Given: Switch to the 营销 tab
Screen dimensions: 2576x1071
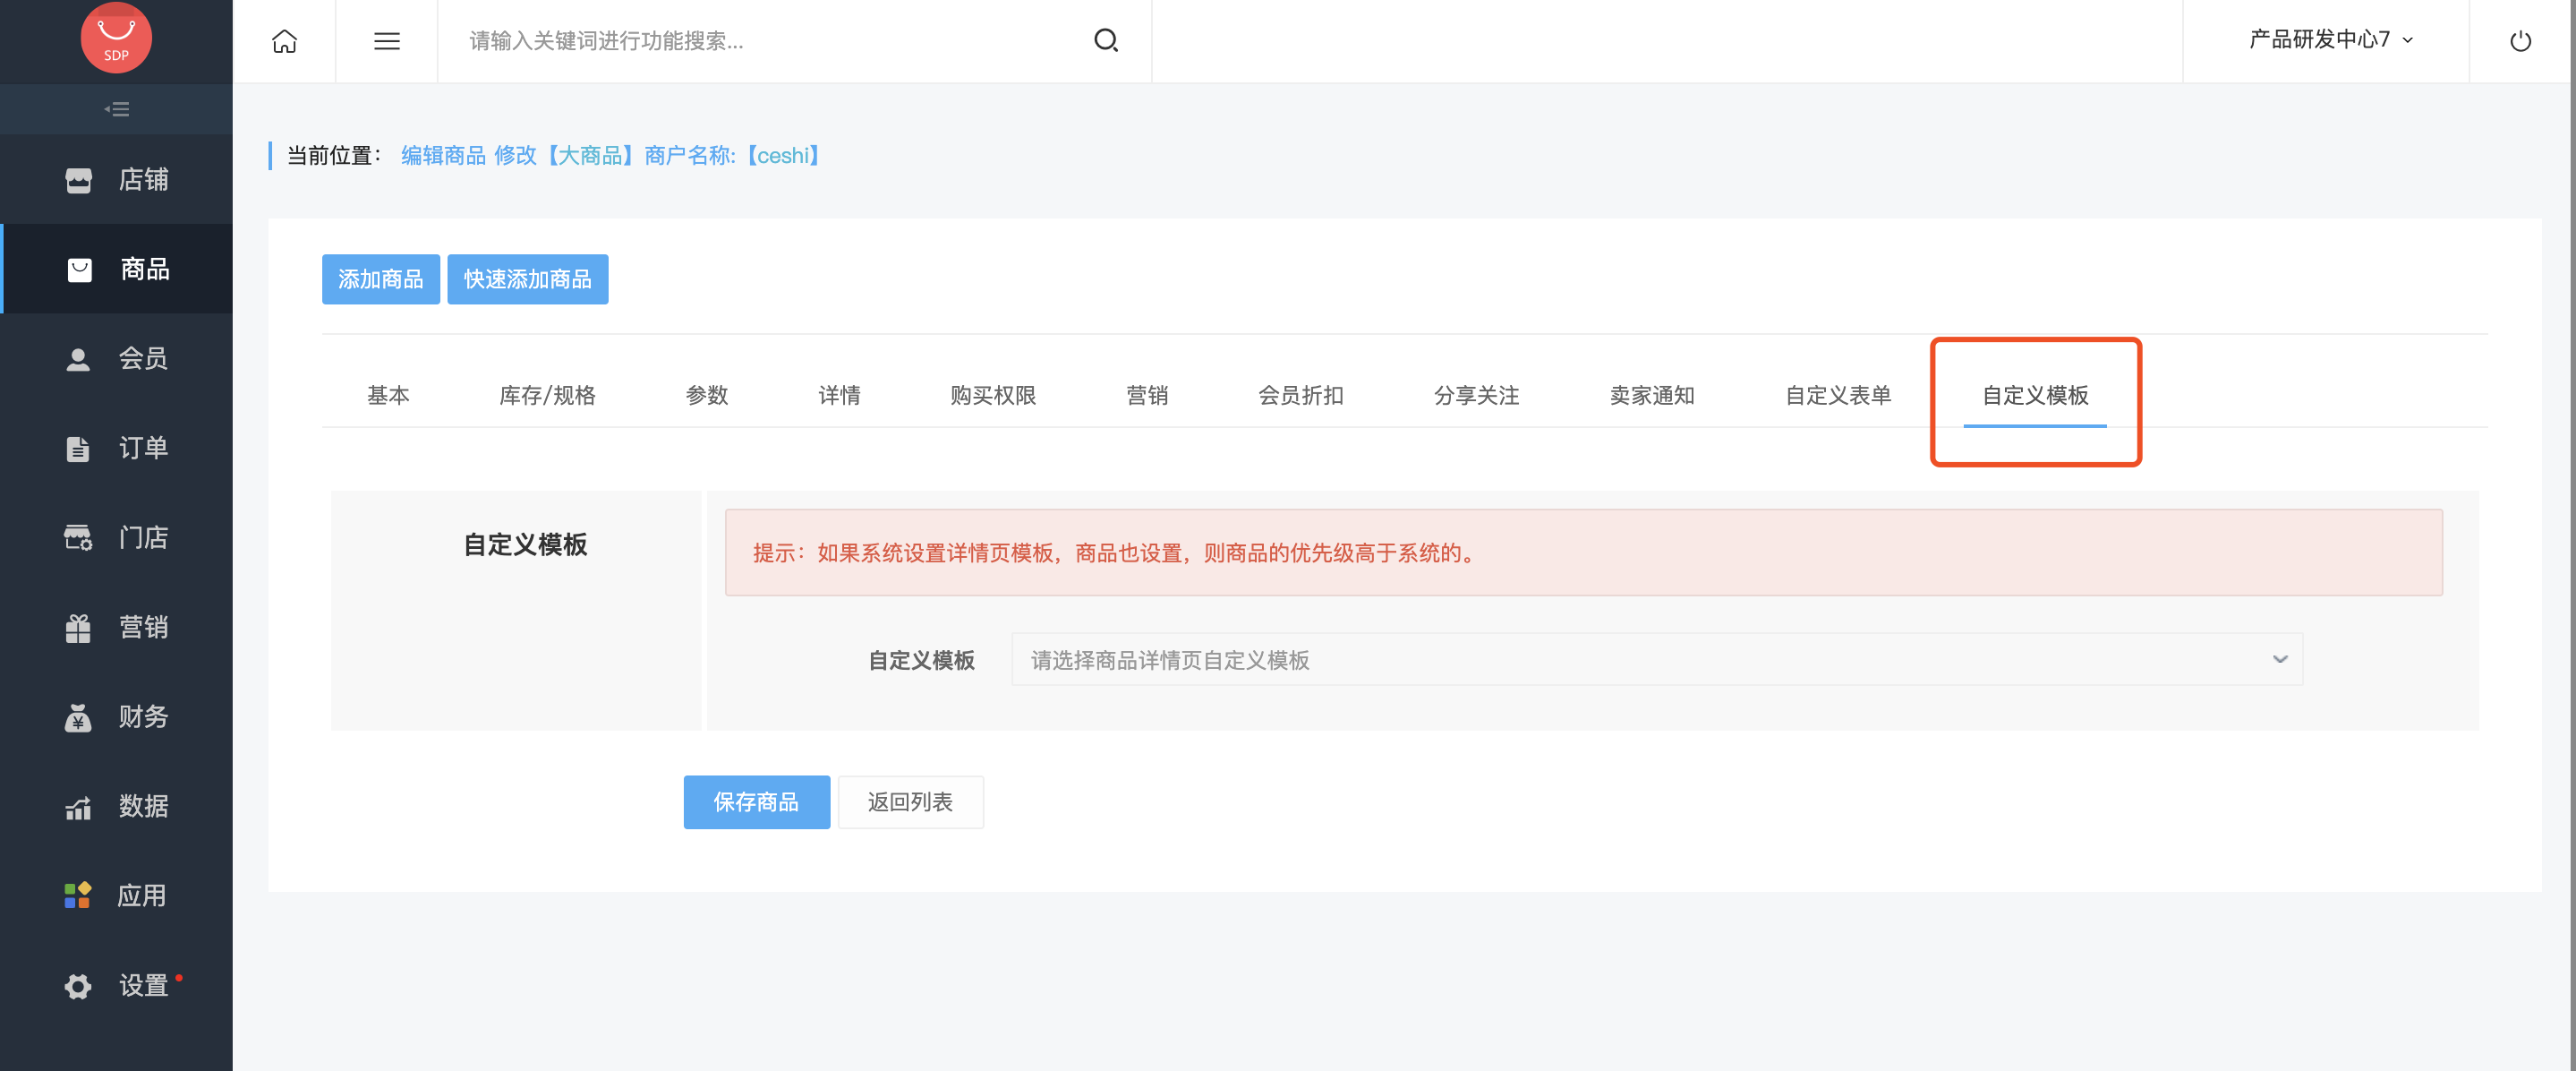Looking at the screenshot, I should [x=1147, y=396].
